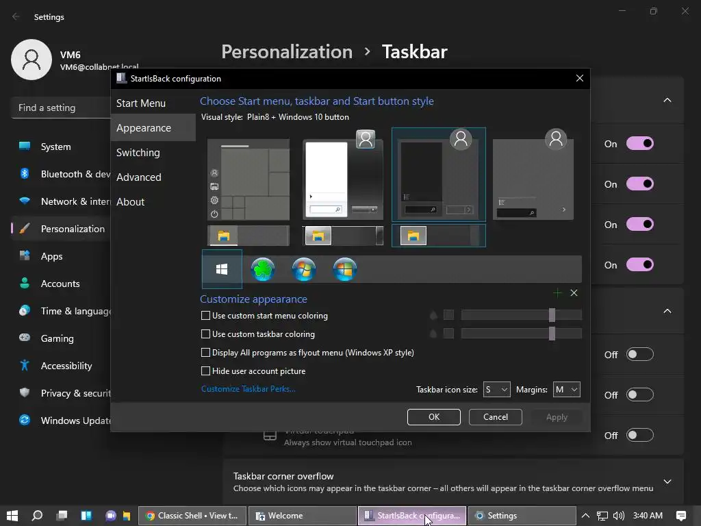Turn off the fourth On toggle in Settings
This screenshot has width=701, height=526.
click(640, 265)
